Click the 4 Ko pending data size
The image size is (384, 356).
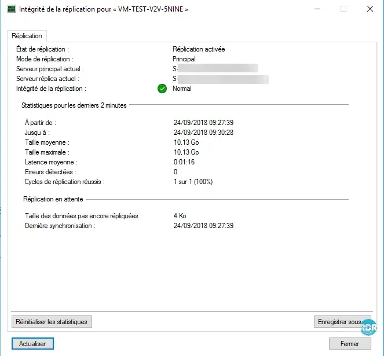click(180, 216)
